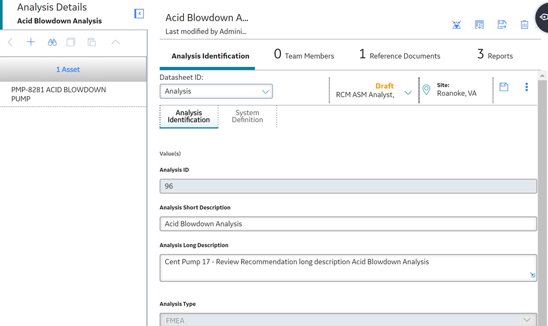Screen dimensions: 548x326
Task: Open the three-dot datasheet menu
Action: pos(526,87)
